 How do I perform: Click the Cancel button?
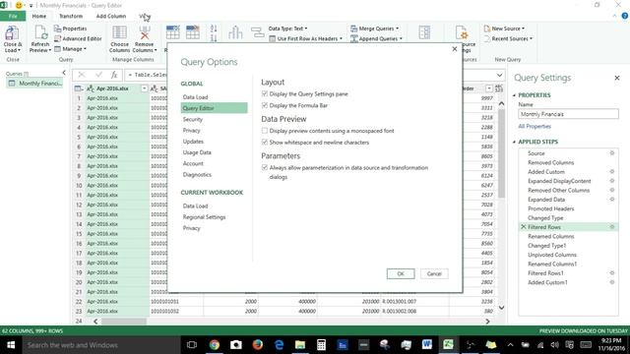[x=434, y=273]
